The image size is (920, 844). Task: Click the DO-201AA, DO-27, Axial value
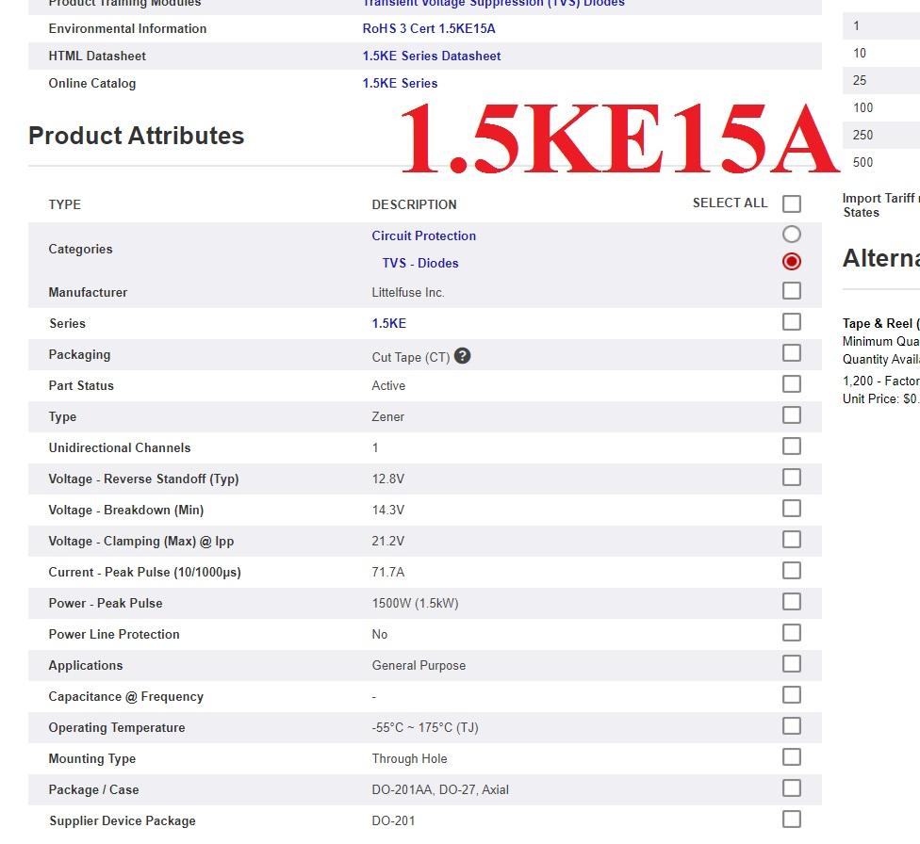[x=440, y=789]
